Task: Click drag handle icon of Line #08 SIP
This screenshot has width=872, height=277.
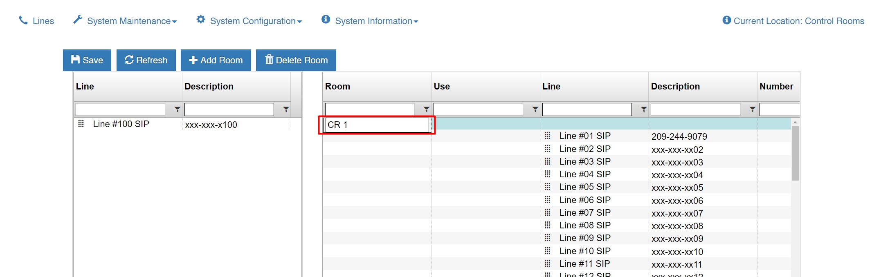Action: coord(548,225)
